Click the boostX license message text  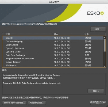(x=31, y=75)
